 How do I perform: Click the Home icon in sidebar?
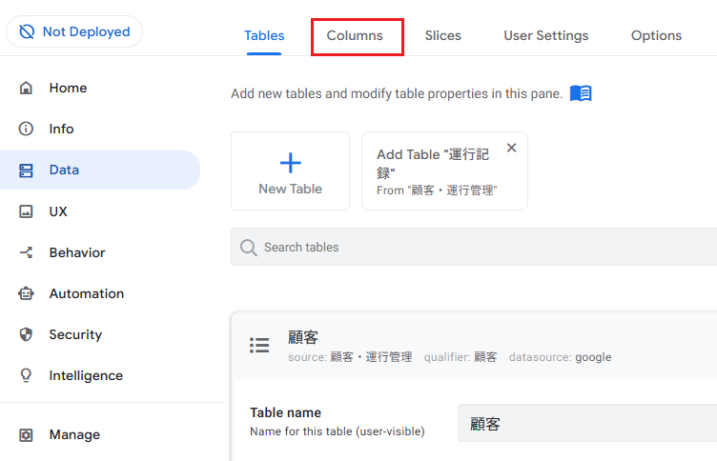[x=27, y=88]
